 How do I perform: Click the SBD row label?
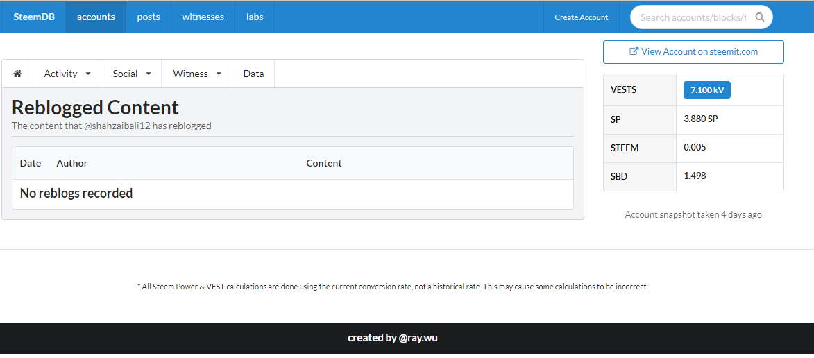click(x=619, y=176)
